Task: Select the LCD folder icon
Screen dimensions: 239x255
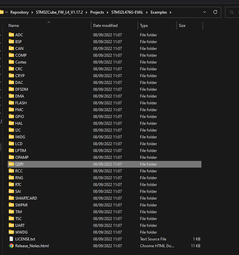Action: (11, 144)
